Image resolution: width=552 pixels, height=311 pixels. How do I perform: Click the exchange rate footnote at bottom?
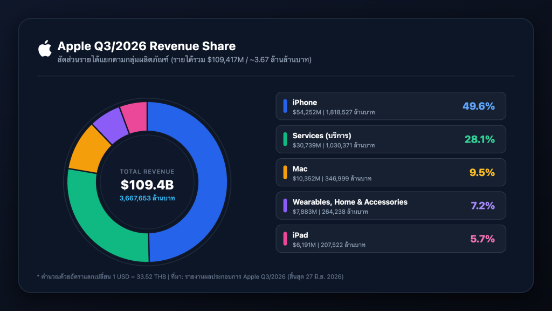coord(190,276)
